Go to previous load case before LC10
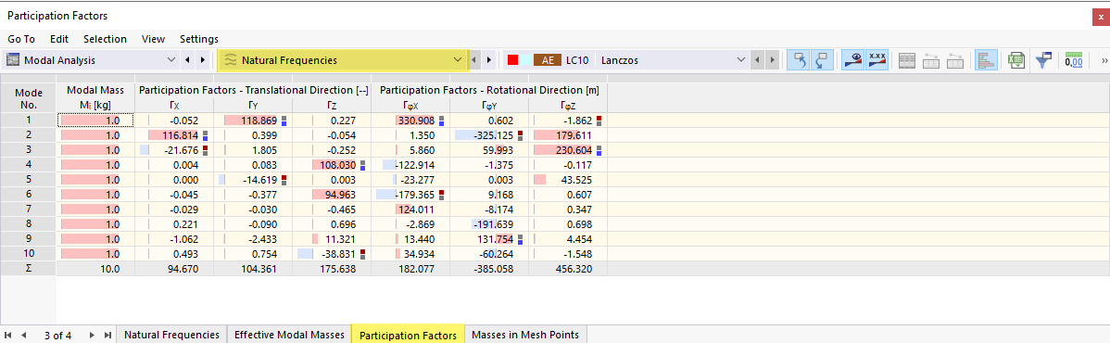Image resolution: width=1110 pixels, height=343 pixels. pyautogui.click(x=758, y=60)
